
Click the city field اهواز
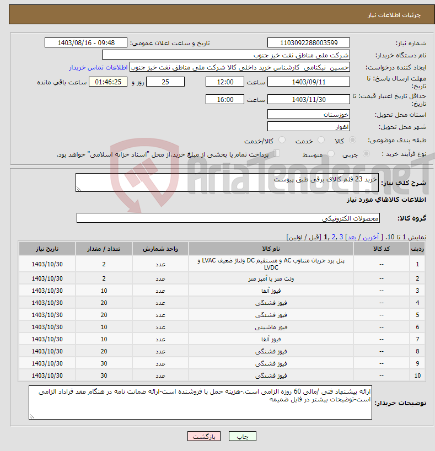(x=308, y=126)
